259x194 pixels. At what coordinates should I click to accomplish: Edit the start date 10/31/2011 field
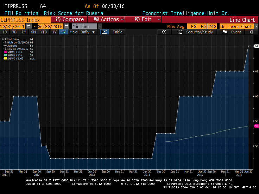[13, 26]
